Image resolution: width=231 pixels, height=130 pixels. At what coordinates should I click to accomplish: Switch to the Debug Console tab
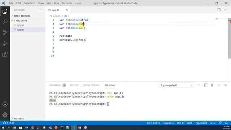(92, 85)
